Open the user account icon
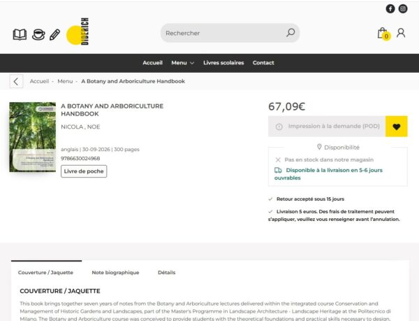 pyautogui.click(x=401, y=33)
